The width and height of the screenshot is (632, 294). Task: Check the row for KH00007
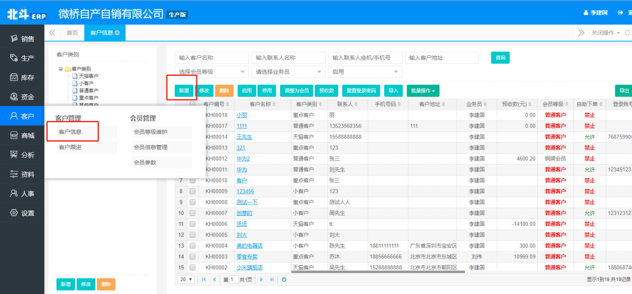(193, 213)
